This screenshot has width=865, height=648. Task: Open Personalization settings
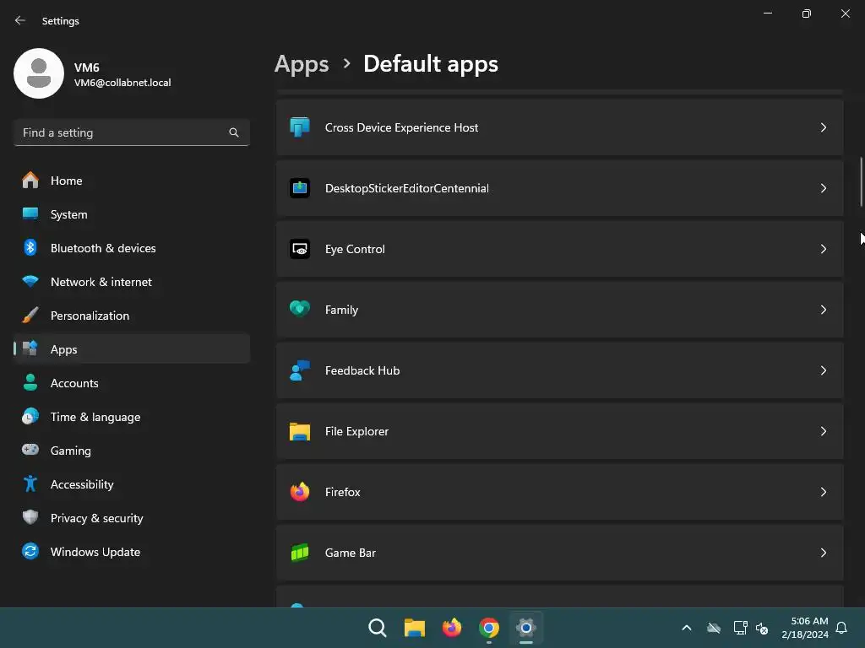(x=132, y=316)
